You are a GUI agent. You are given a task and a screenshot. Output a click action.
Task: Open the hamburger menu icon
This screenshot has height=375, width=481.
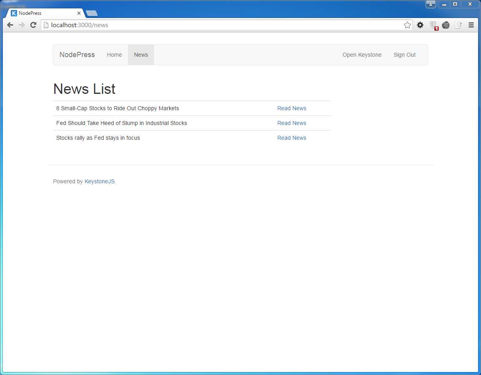[x=471, y=25]
